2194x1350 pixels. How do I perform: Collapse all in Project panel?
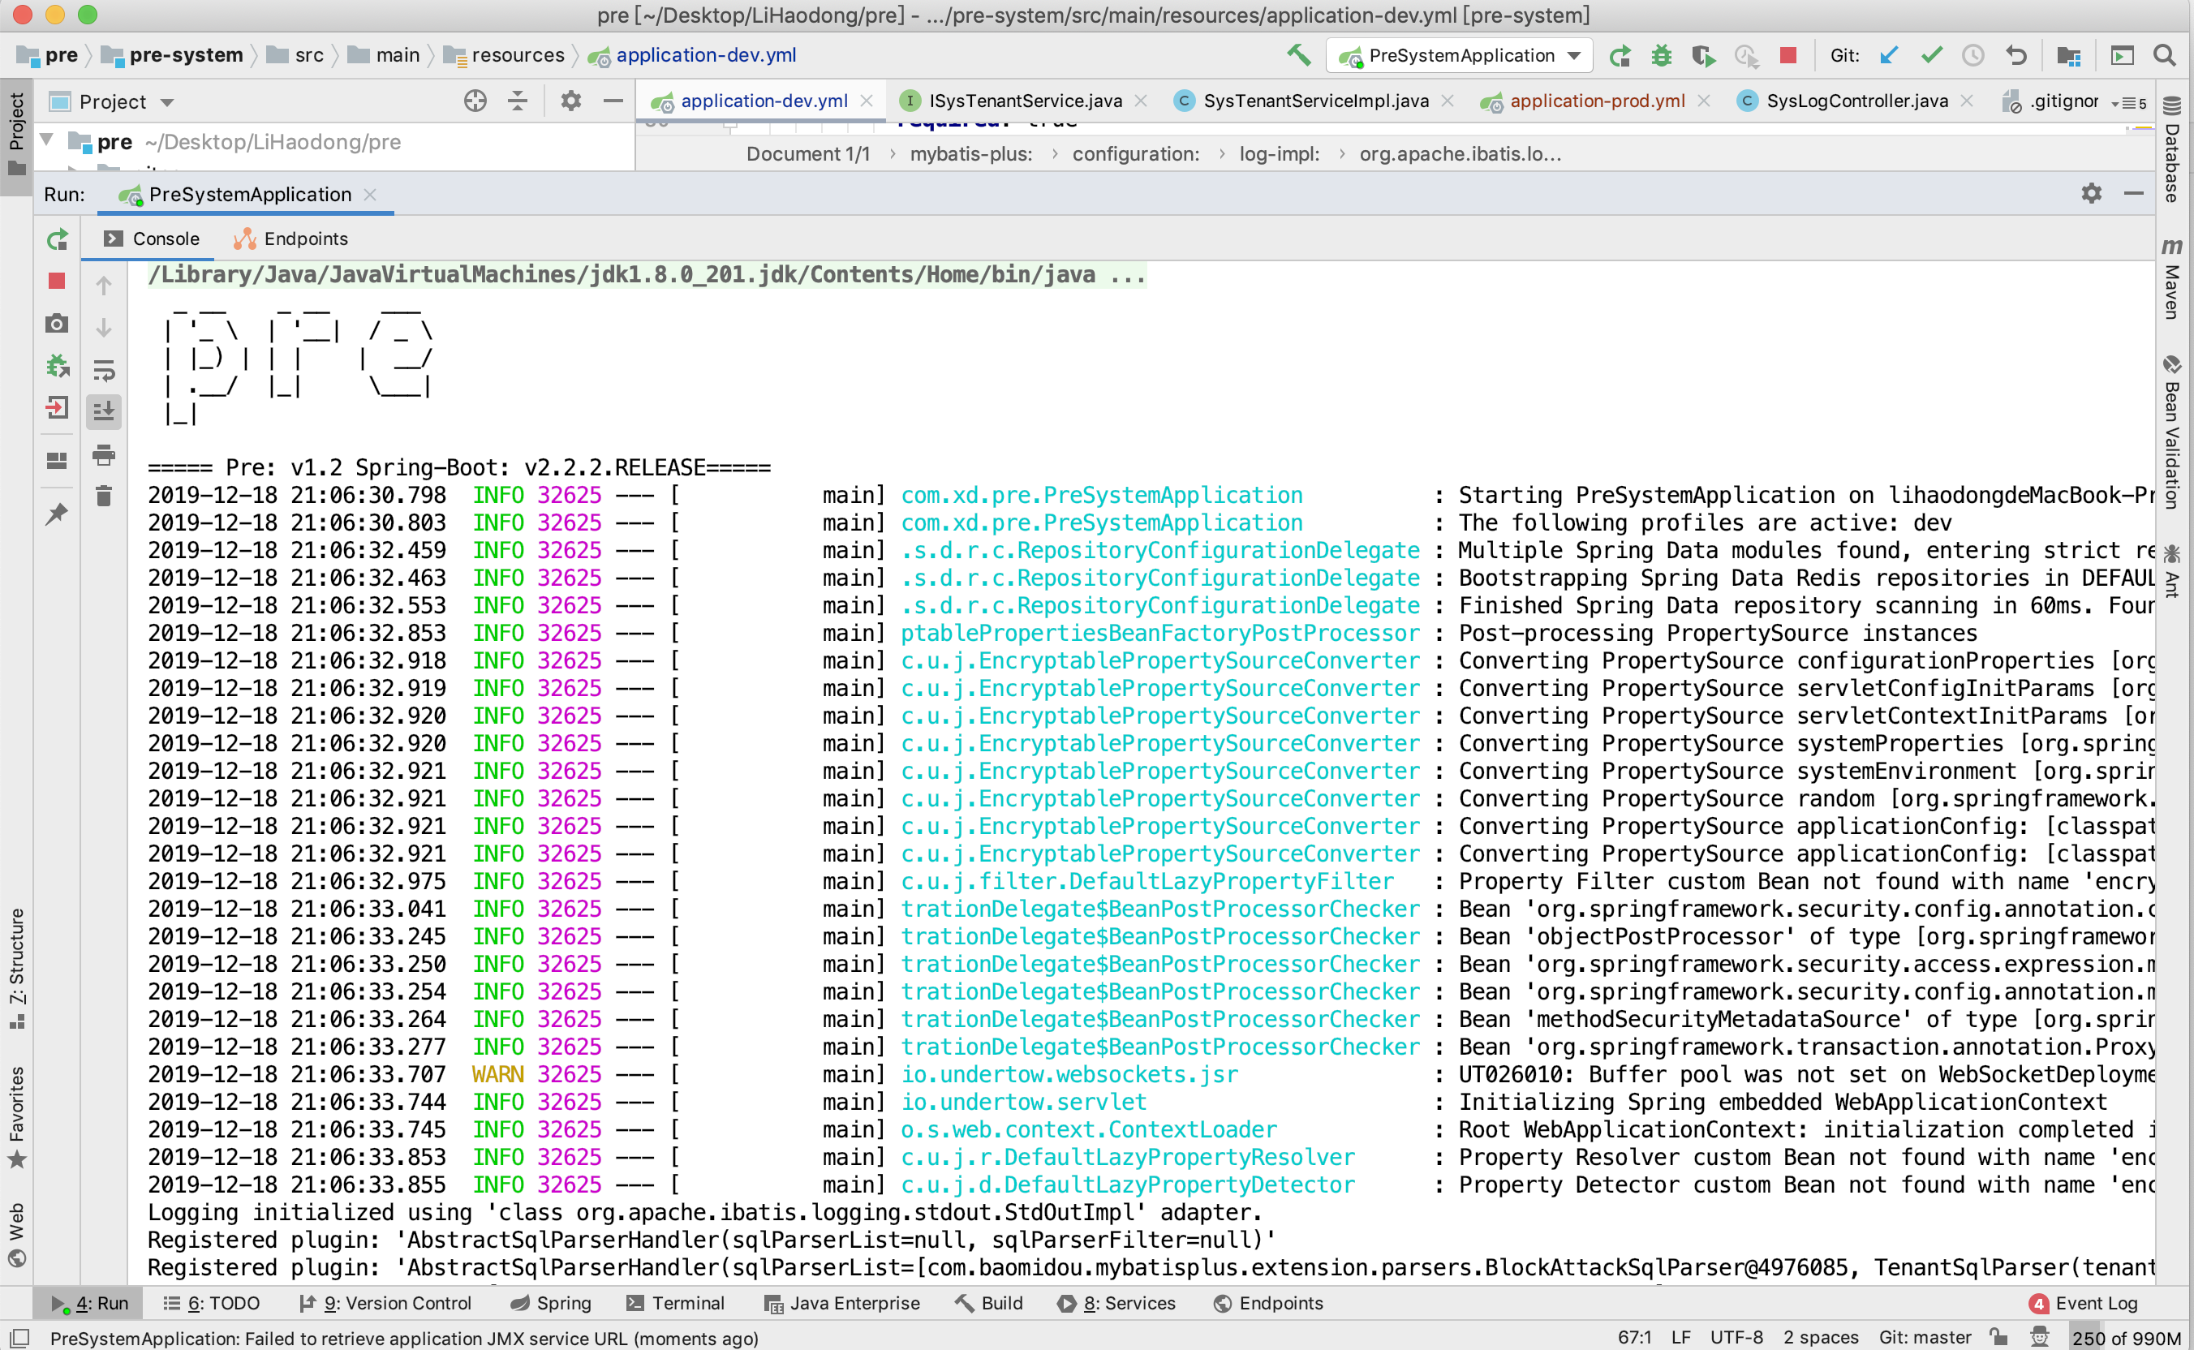pyautogui.click(x=518, y=101)
